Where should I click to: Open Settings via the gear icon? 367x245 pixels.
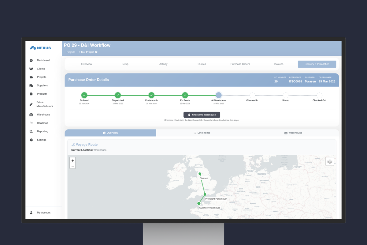click(x=31, y=140)
